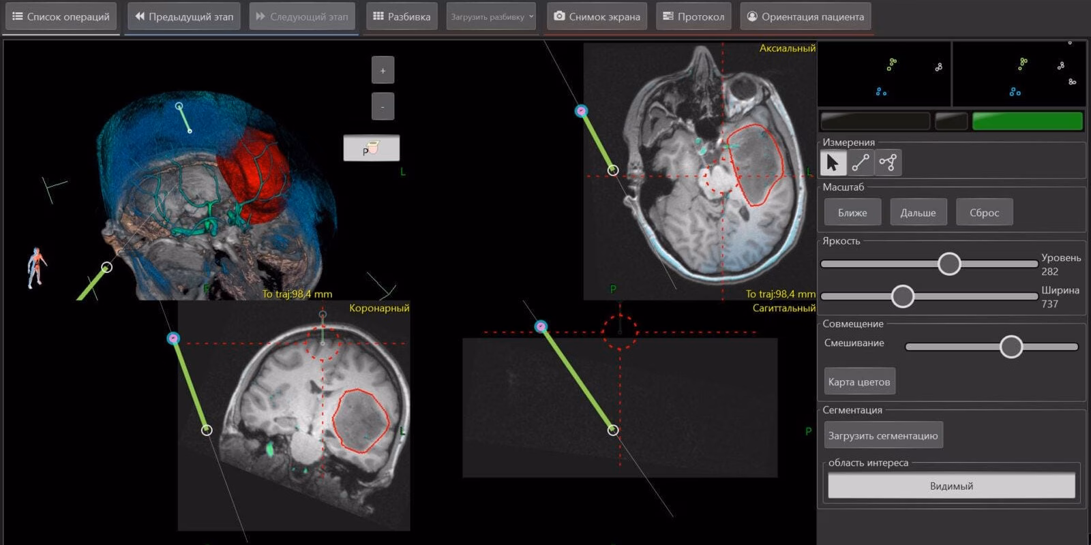Click the Коронарный view label
This screenshot has height=545, width=1091.
click(x=379, y=308)
